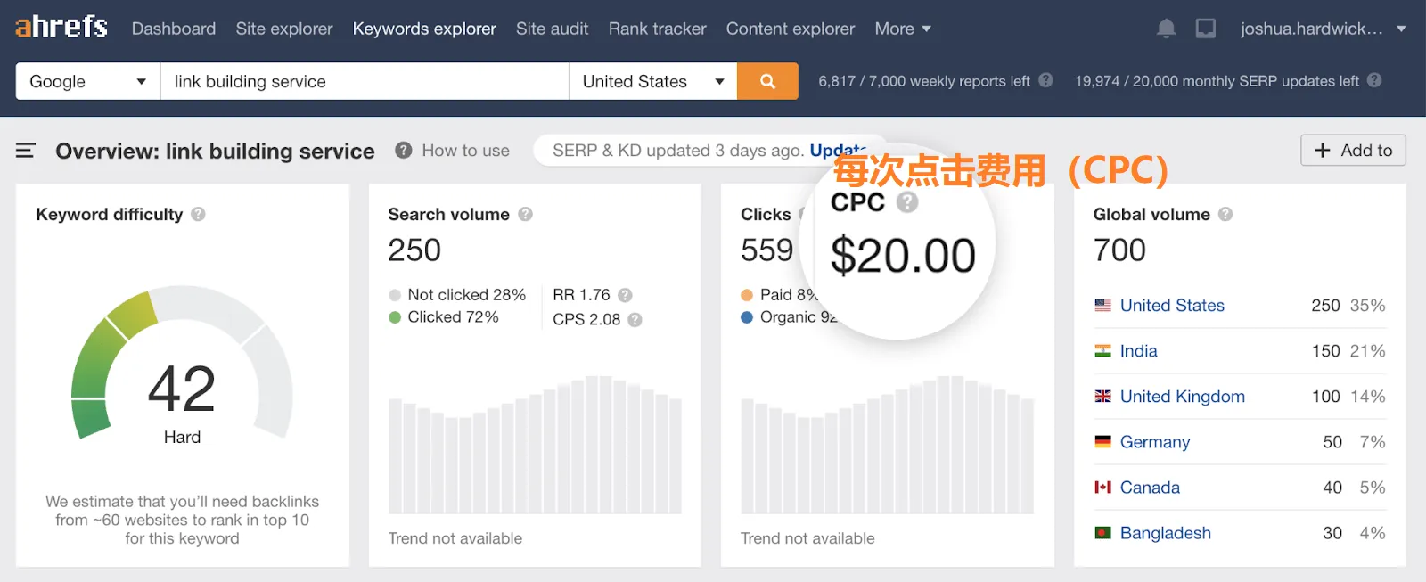1426x582 pixels.
Task: Click the orange search button
Action: coord(767,81)
